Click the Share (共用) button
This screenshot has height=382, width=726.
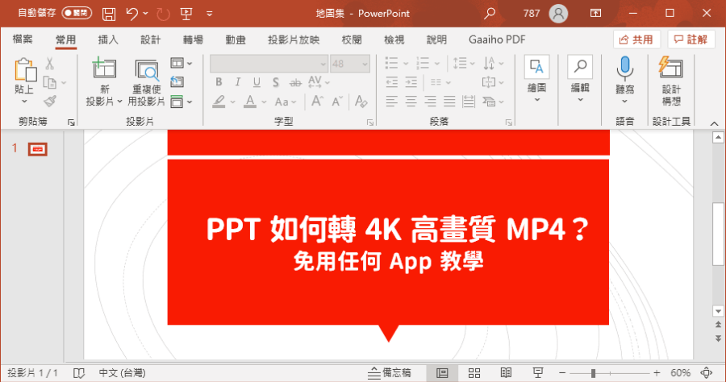[x=636, y=39]
